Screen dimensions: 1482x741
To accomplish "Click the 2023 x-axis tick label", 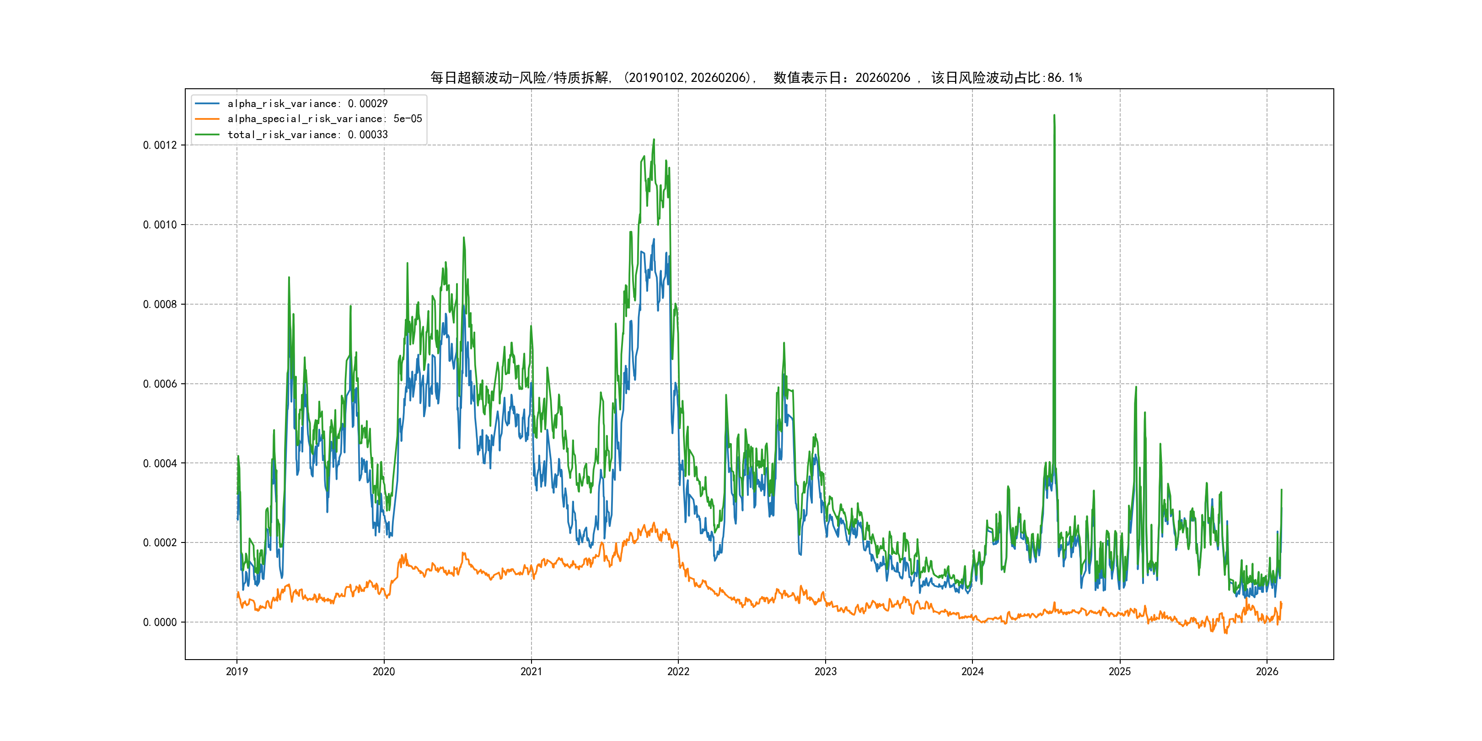I will [x=826, y=671].
